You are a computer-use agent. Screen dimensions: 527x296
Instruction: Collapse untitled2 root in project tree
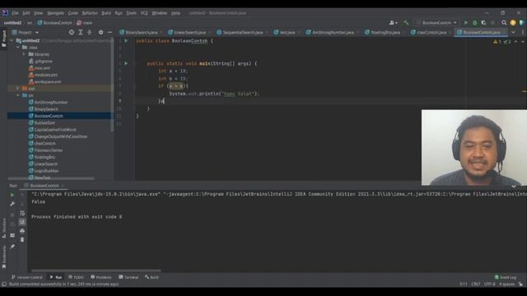point(12,40)
